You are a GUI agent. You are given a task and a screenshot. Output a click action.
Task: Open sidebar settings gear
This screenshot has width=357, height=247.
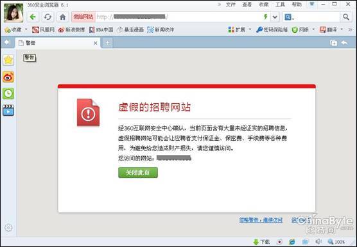point(8,228)
